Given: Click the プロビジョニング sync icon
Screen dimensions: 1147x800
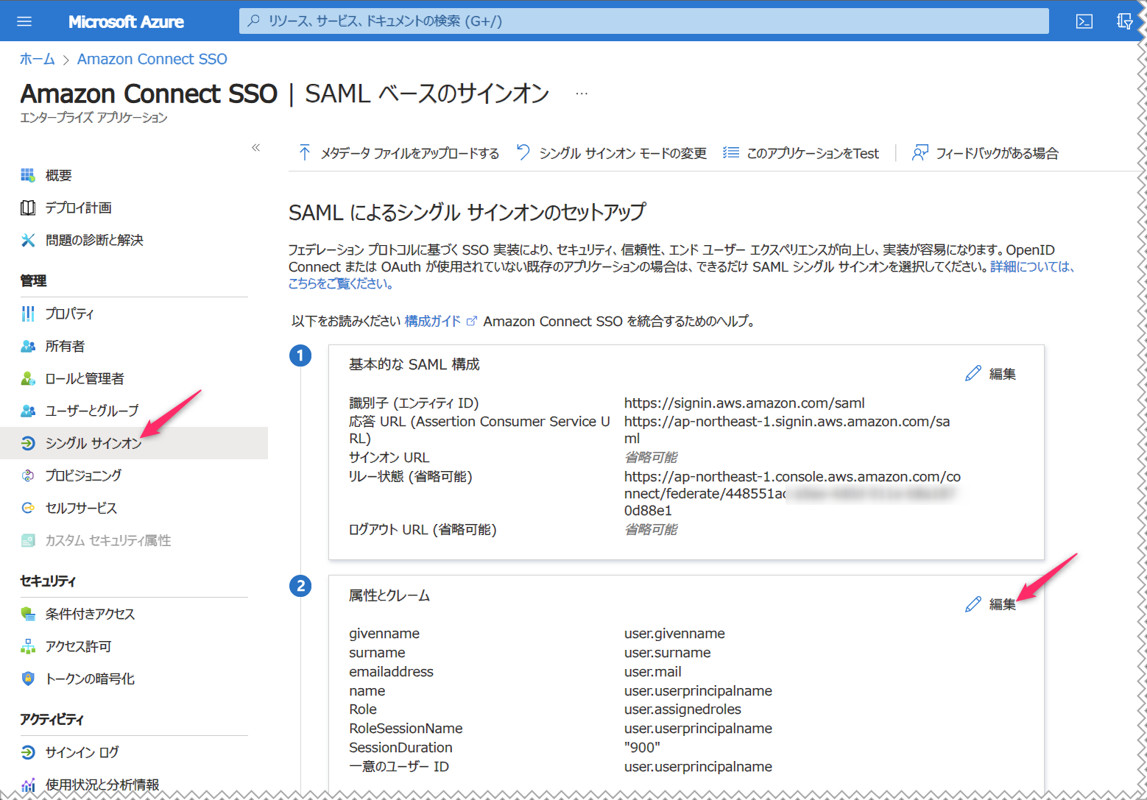Looking at the screenshot, I should click(28, 475).
